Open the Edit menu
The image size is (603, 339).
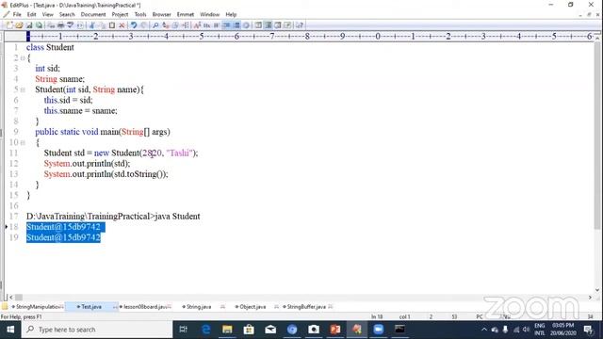[31, 15]
